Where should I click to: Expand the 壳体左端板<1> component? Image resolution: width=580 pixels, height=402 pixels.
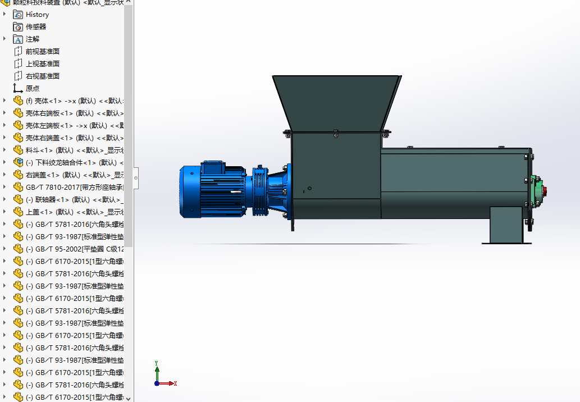coord(4,125)
